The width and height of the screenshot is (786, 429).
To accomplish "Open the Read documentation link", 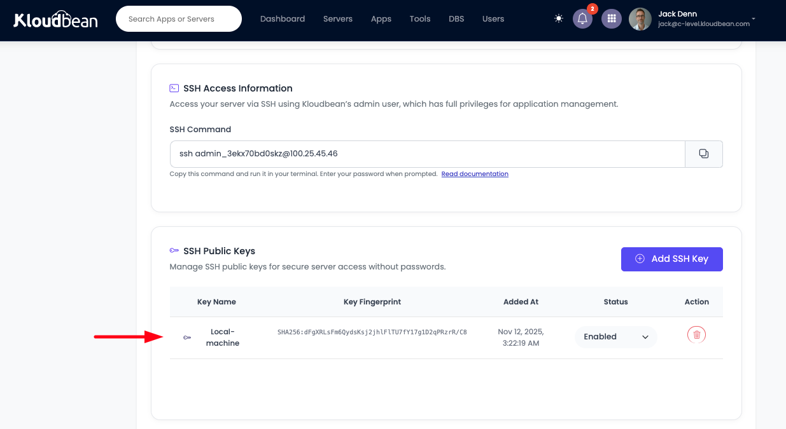I will click(x=475, y=174).
